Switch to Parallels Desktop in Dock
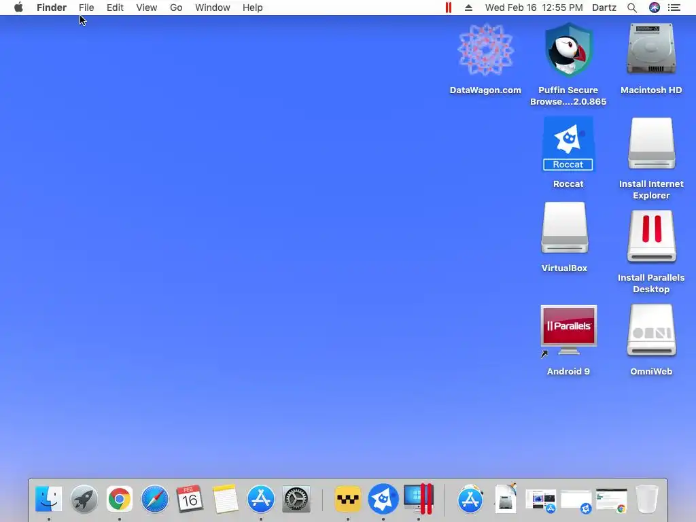Viewport: 696px width, 522px height. (419, 499)
